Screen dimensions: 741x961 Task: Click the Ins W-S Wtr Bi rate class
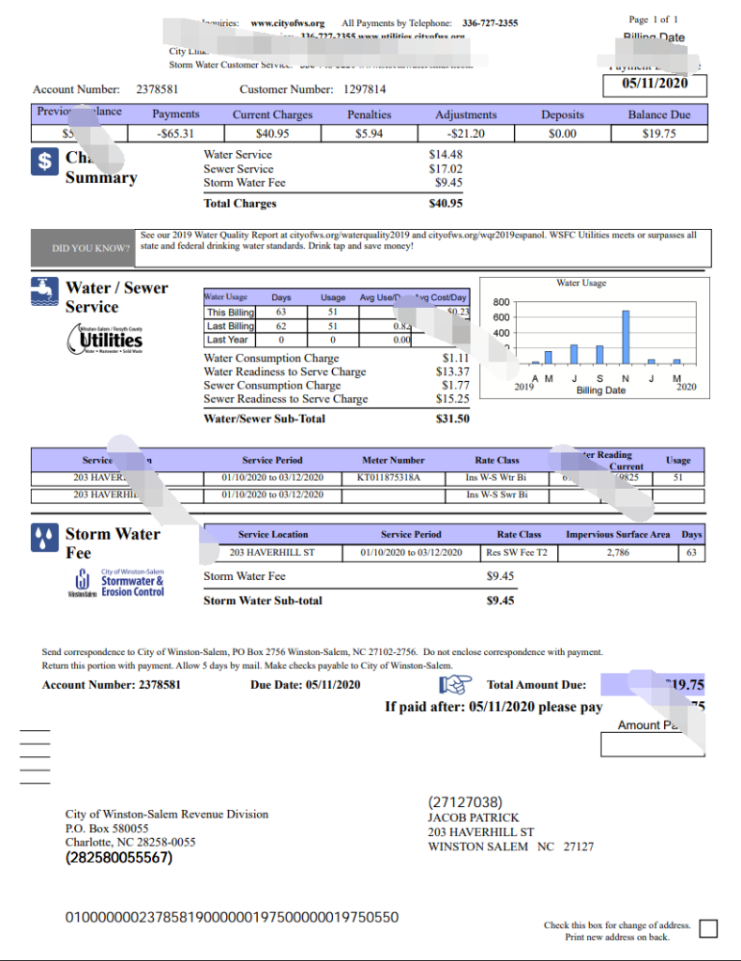click(x=495, y=478)
